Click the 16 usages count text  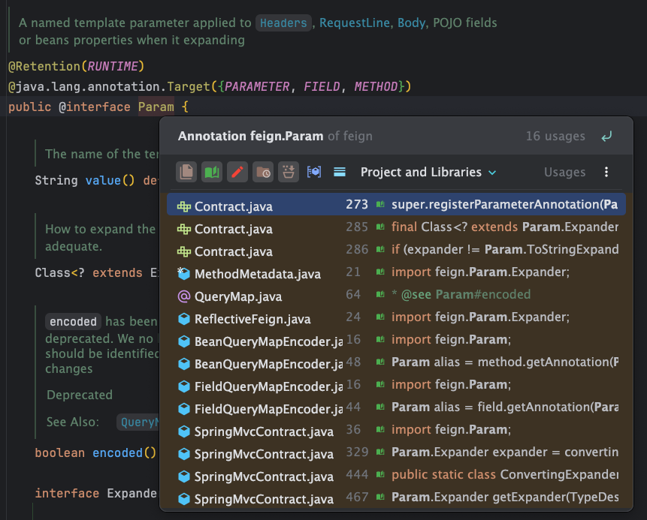[x=555, y=136]
